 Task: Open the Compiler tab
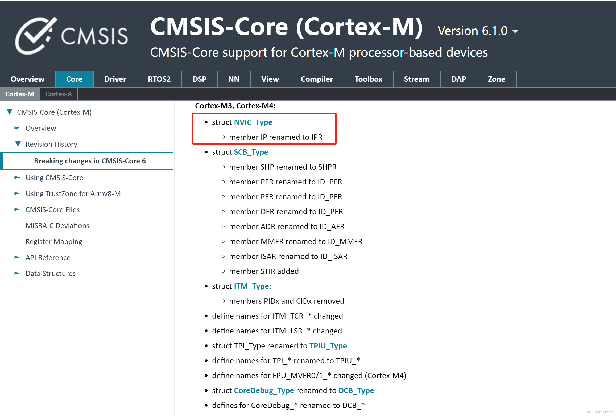(x=316, y=79)
